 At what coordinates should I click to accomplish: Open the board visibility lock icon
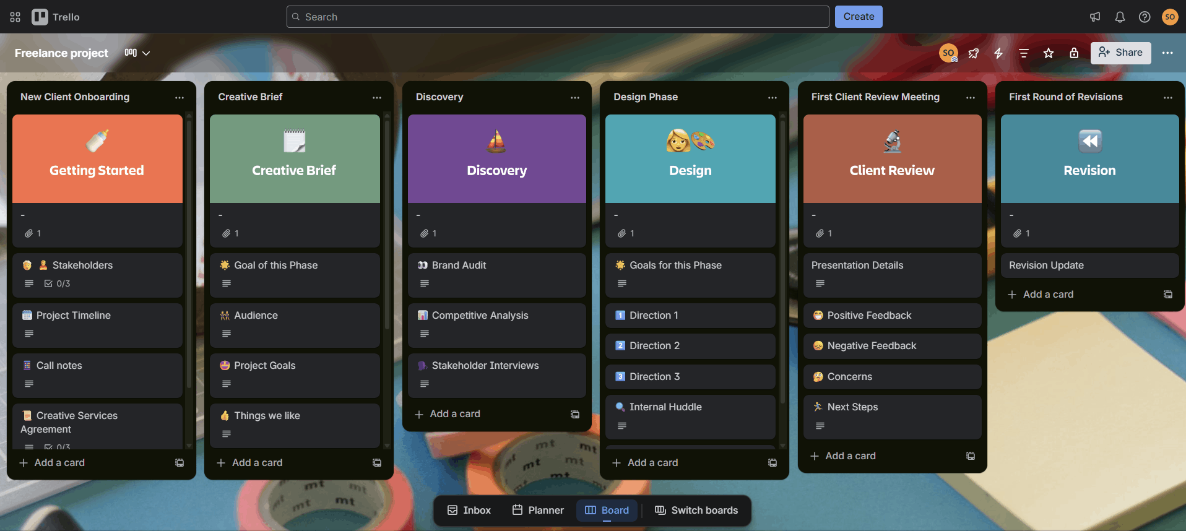(1074, 53)
